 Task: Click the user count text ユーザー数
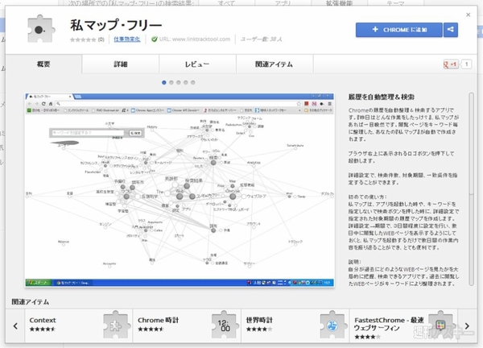coord(261,39)
